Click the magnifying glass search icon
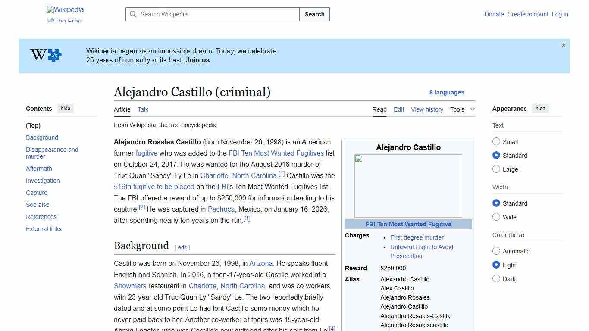This screenshot has height=331, width=589. 133,14
